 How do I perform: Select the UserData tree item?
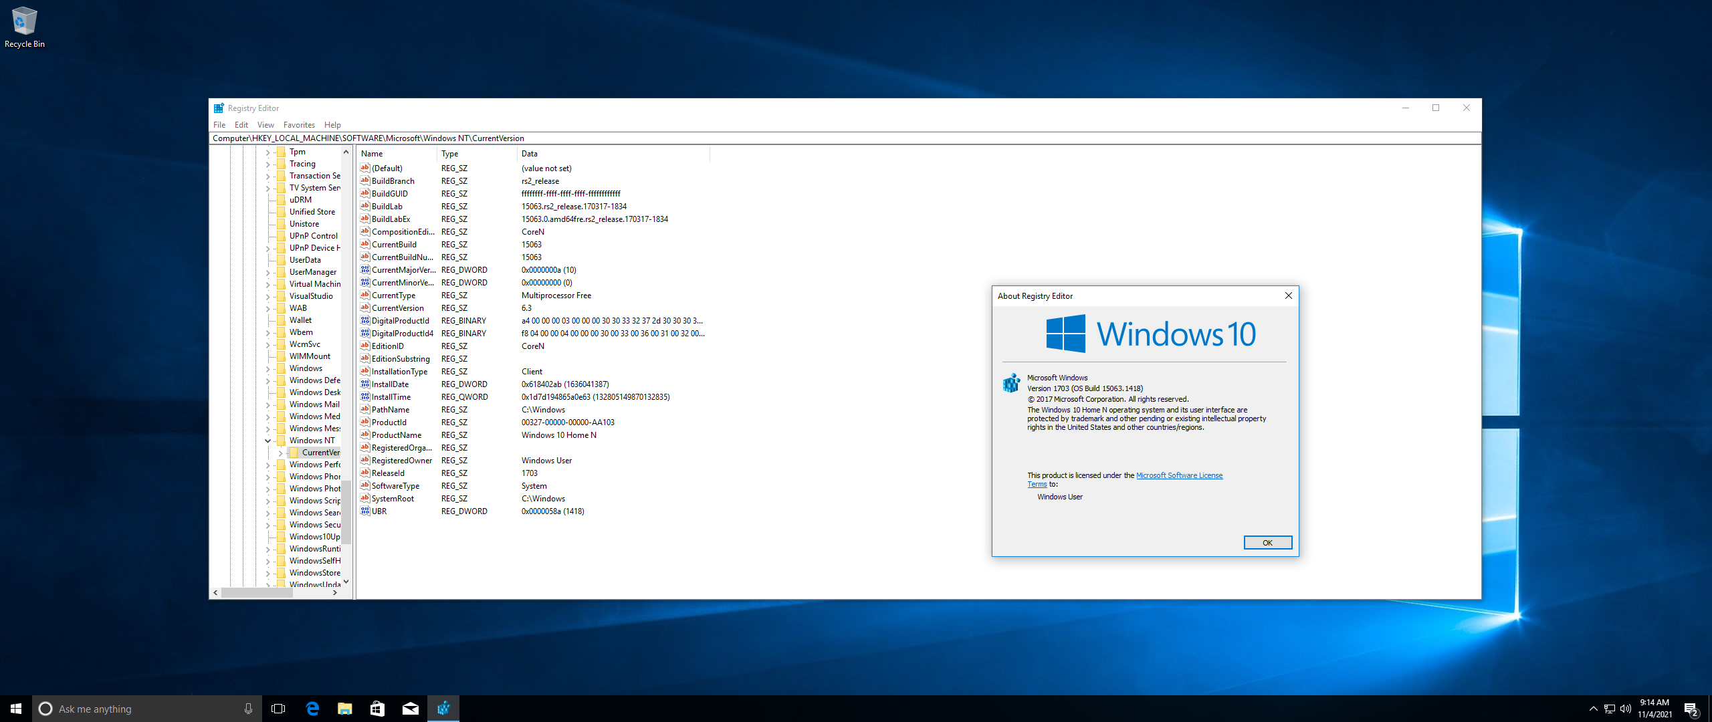305,260
